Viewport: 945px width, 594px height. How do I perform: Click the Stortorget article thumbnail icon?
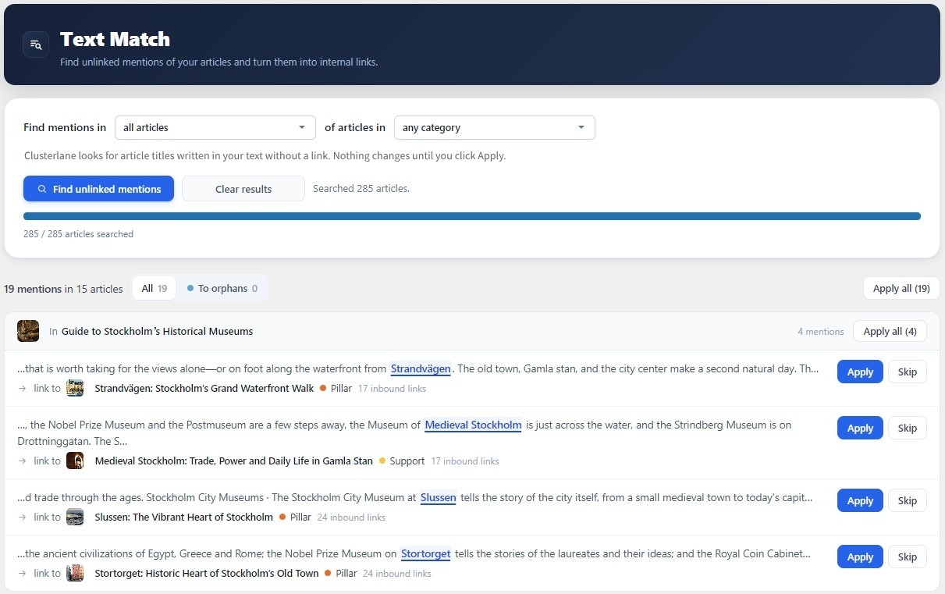75,573
